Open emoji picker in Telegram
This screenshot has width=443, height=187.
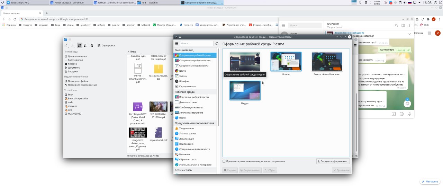point(402,114)
